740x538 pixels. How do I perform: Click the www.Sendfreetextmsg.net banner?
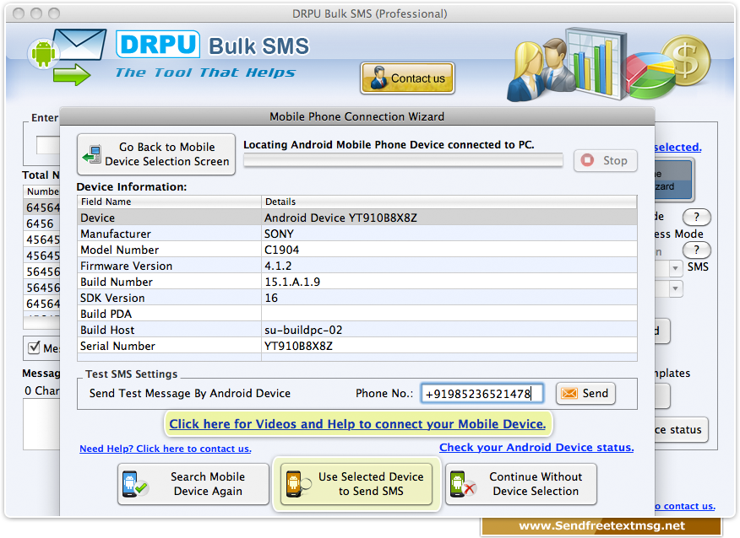601,525
